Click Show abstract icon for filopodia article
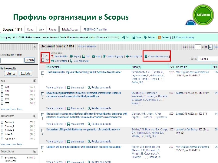This screenshot has width=218, height=163. click(x=68, y=142)
